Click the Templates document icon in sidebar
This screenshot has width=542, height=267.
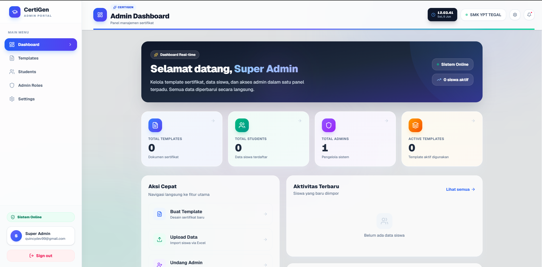pyautogui.click(x=12, y=58)
